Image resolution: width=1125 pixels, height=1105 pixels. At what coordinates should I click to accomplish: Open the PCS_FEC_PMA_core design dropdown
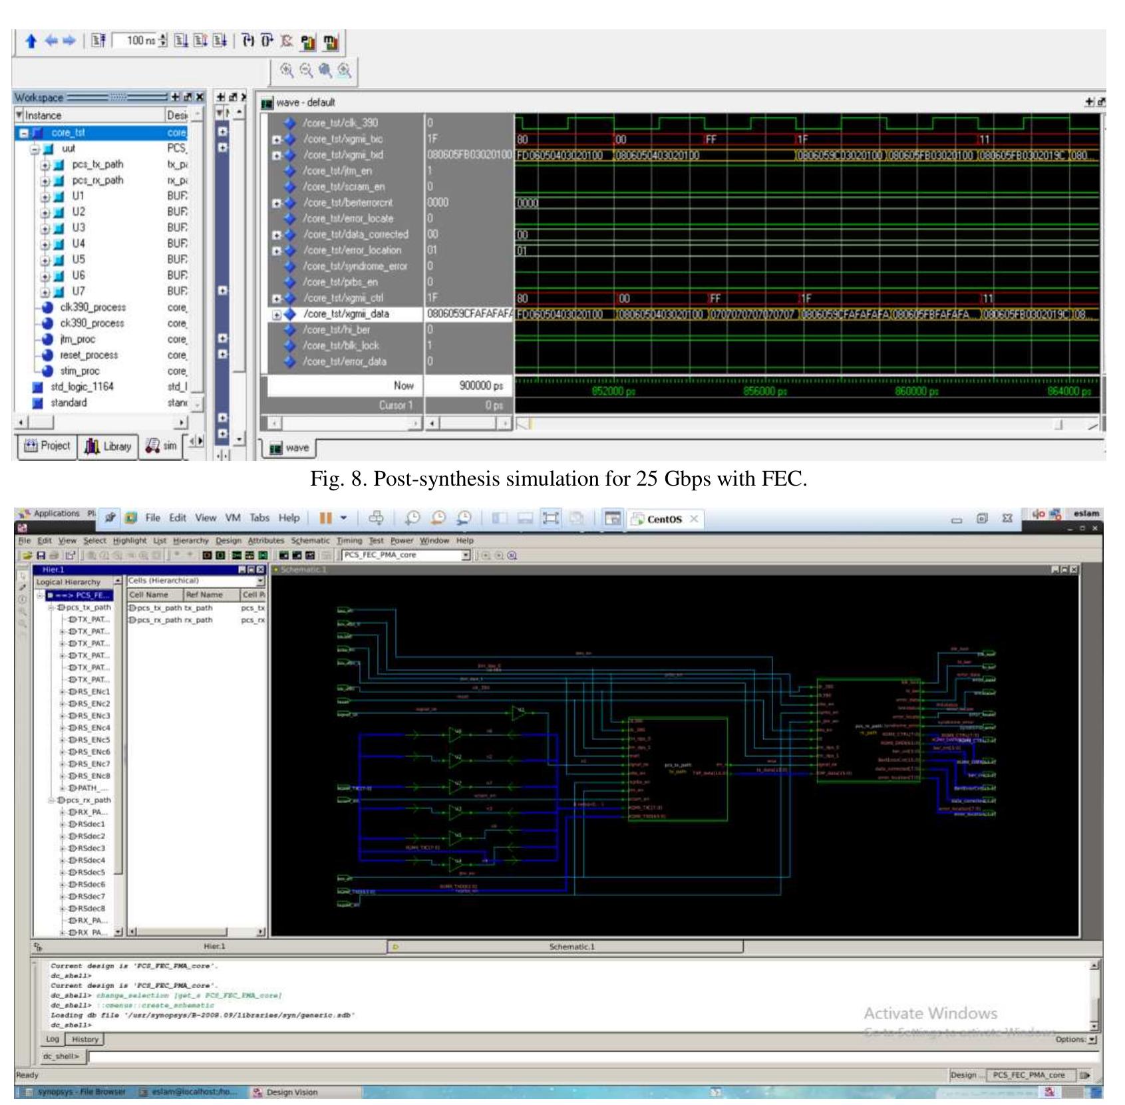click(x=466, y=555)
